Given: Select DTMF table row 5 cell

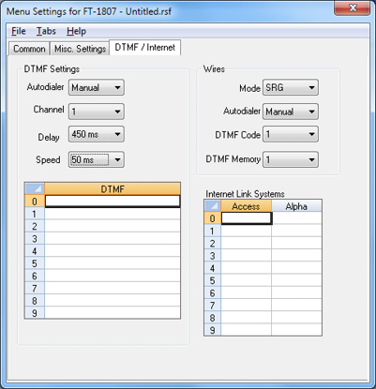Looking at the screenshot, I should pos(113,263).
